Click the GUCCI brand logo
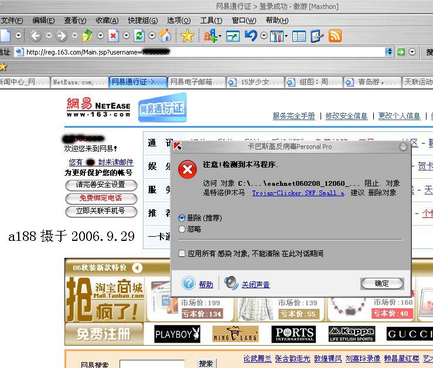 click(410, 334)
